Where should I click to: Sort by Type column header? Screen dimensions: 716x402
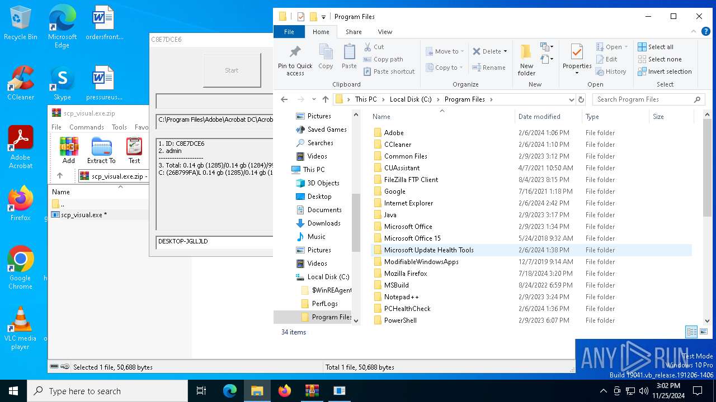click(615, 117)
